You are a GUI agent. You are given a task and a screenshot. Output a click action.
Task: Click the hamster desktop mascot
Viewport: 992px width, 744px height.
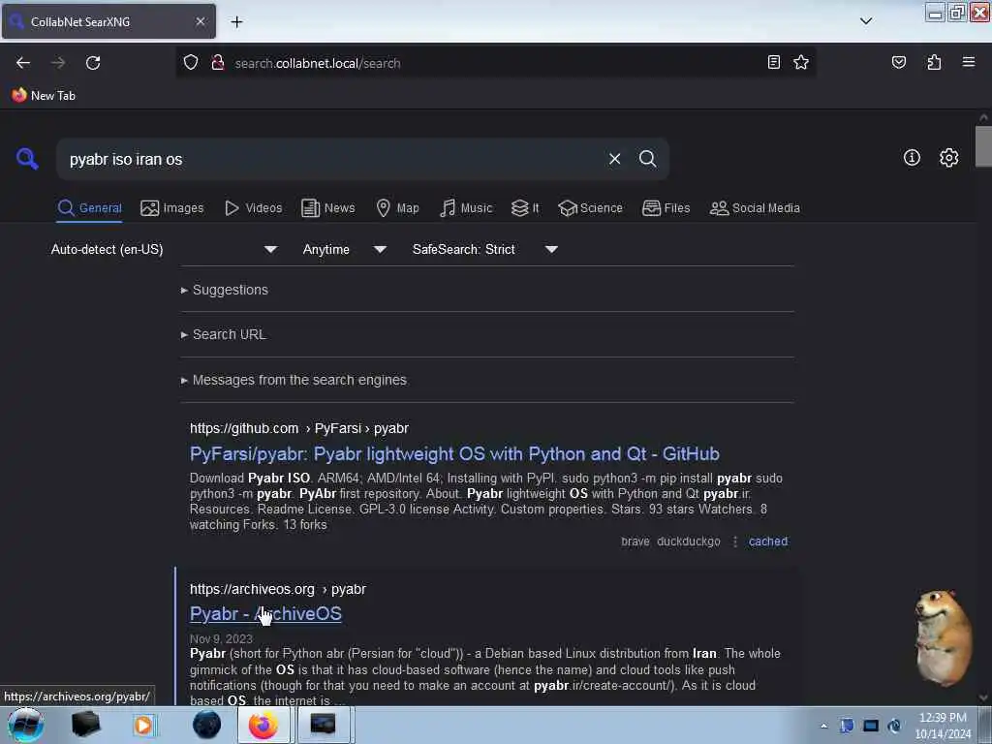coord(943,637)
